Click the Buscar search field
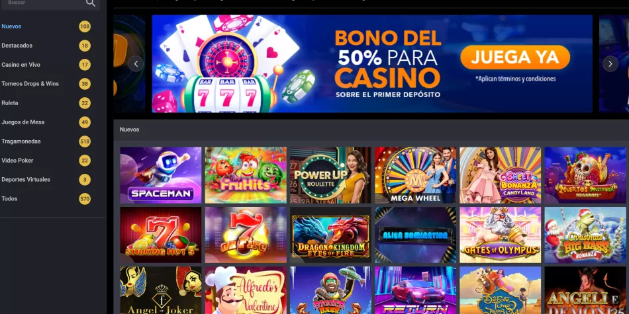The width and height of the screenshot is (629, 314). pyautogui.click(x=44, y=3)
